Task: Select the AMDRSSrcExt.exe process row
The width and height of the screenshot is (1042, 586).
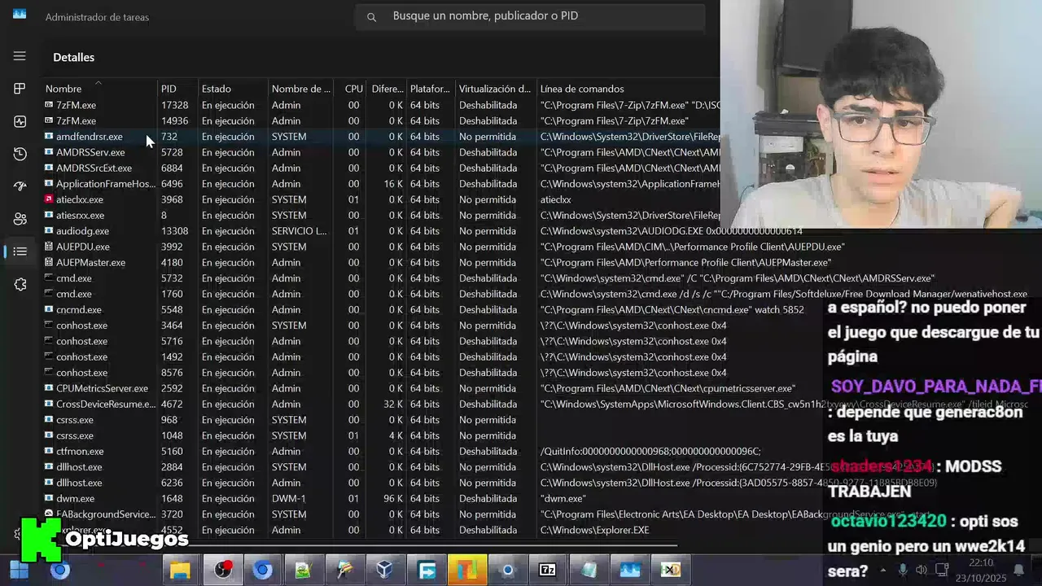Action: [x=381, y=168]
